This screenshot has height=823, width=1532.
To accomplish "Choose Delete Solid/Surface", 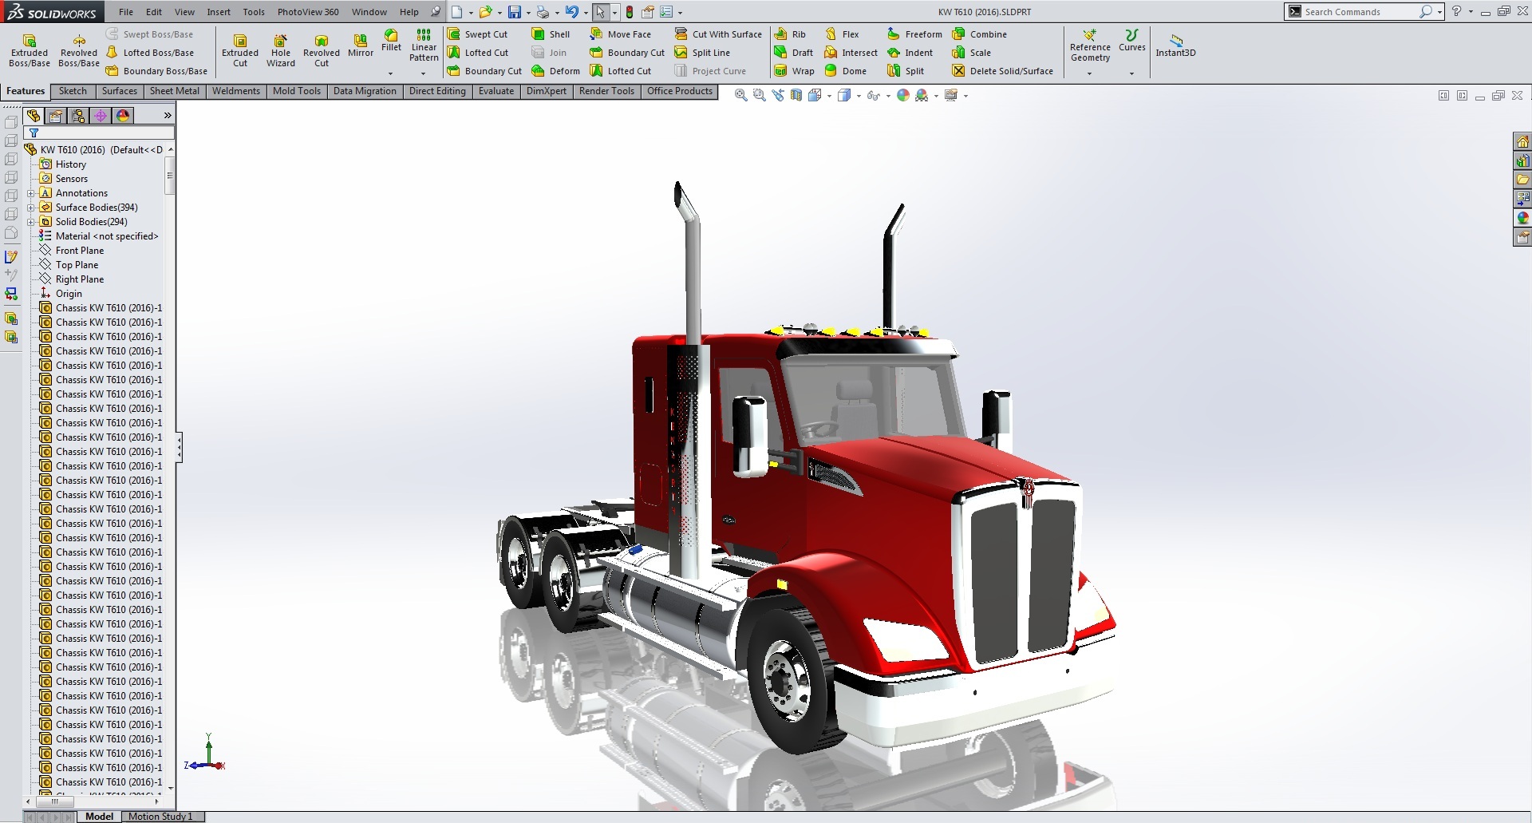I will tap(1003, 71).
